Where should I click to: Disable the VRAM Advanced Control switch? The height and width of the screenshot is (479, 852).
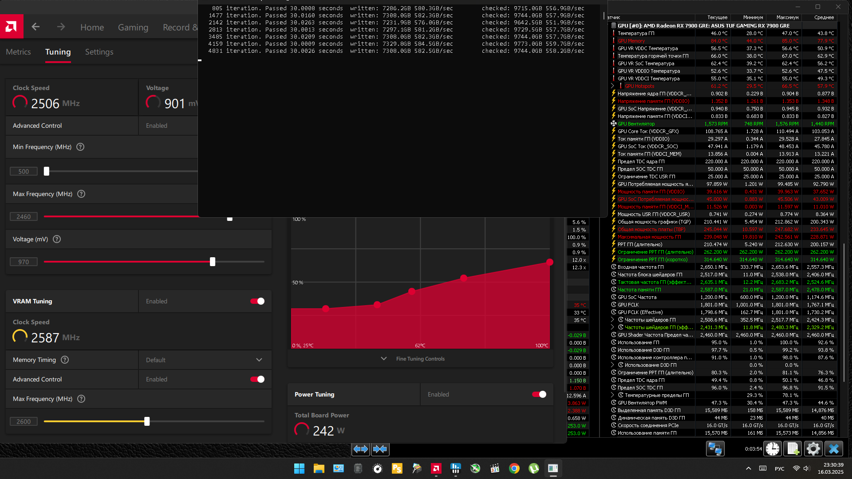click(x=257, y=379)
